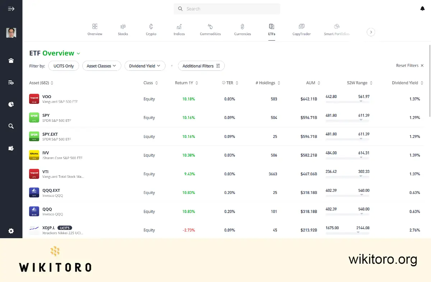The width and height of the screenshot is (431, 282).
Task: Sort by # Holdings column
Action: [268, 83]
